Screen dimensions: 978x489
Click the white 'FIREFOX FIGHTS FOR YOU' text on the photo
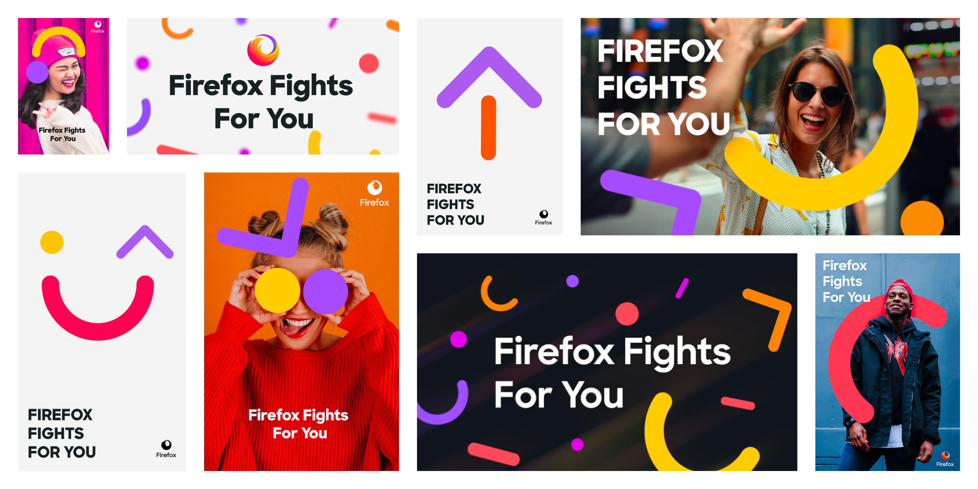[664, 87]
